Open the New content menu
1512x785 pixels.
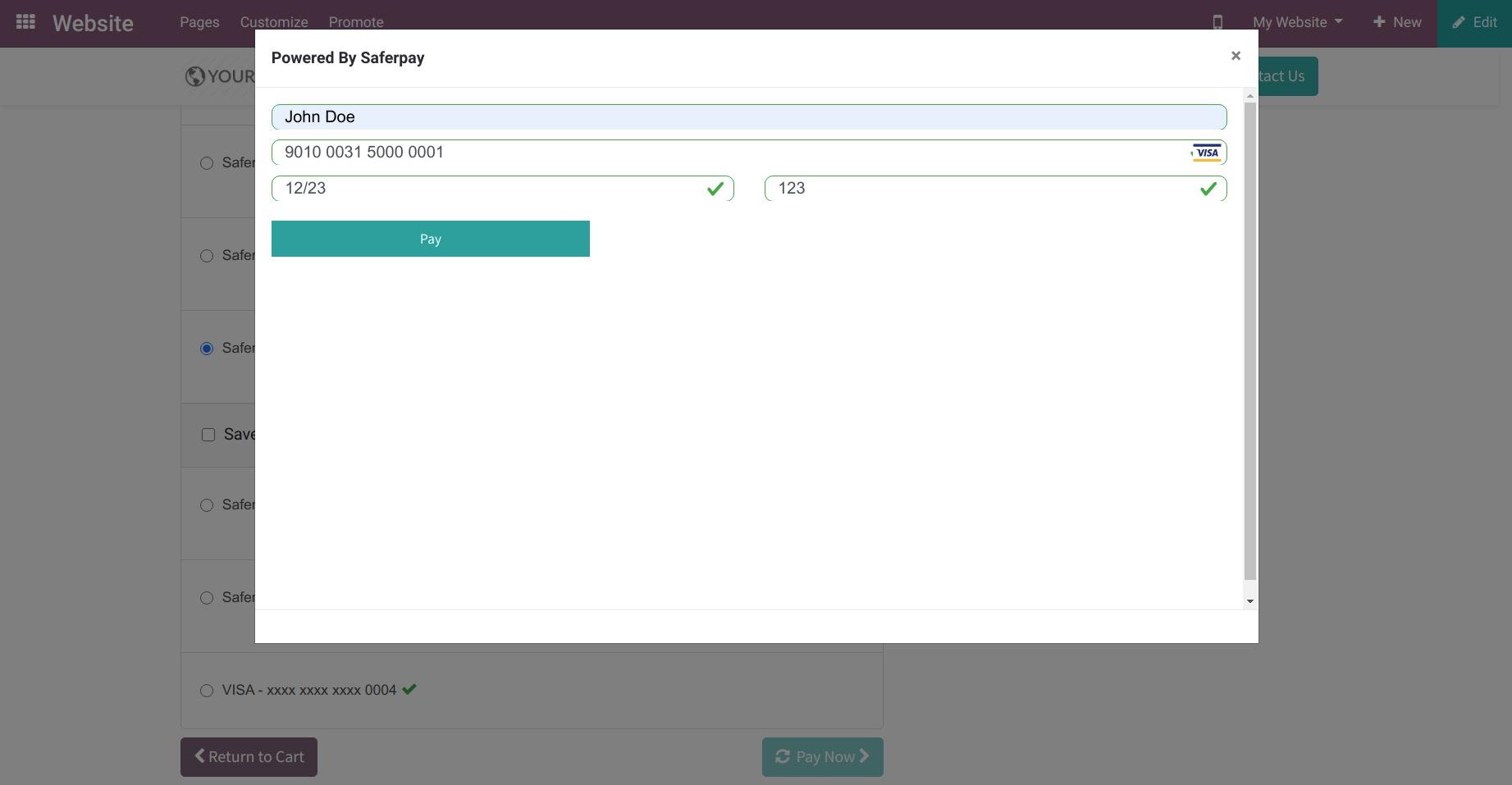click(x=1397, y=22)
